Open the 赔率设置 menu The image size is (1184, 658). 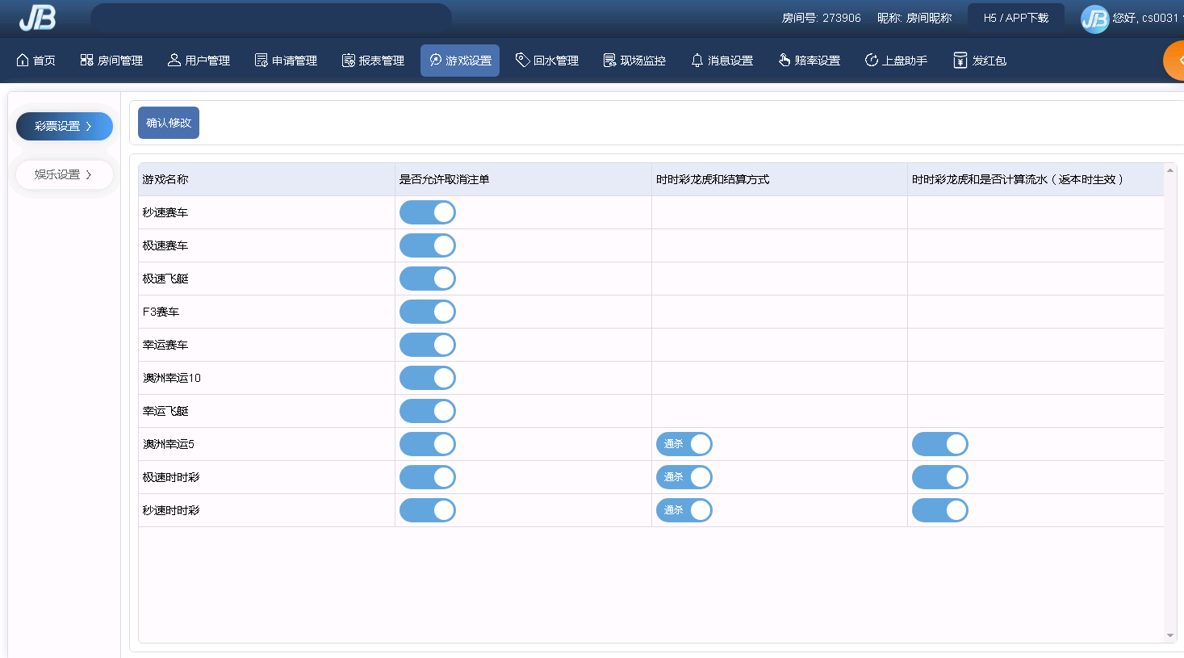pyautogui.click(x=809, y=61)
